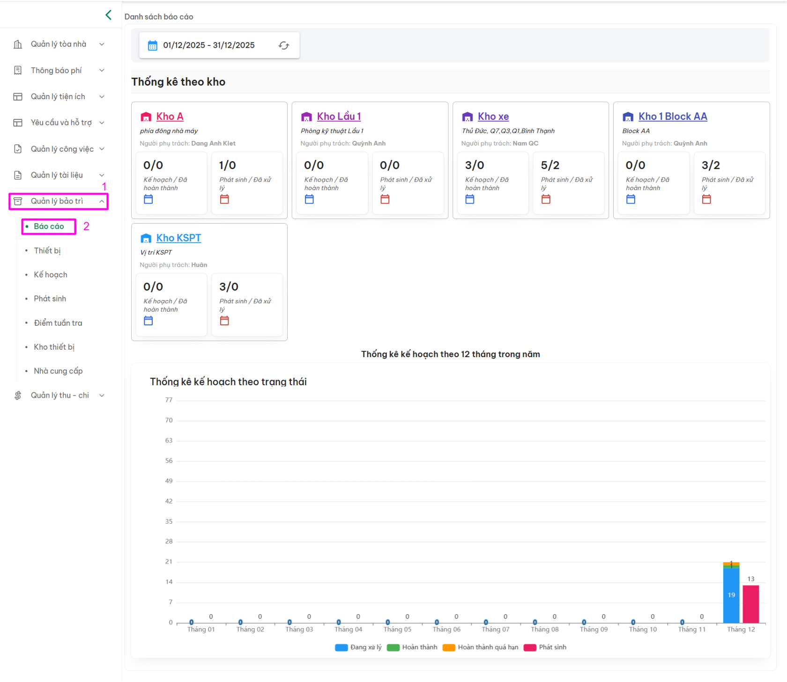Click the Hoàn thành quá hạn orange swatch

449,647
